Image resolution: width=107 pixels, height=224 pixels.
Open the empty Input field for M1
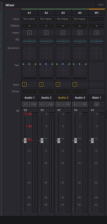pyautogui.click(x=96, y=19)
